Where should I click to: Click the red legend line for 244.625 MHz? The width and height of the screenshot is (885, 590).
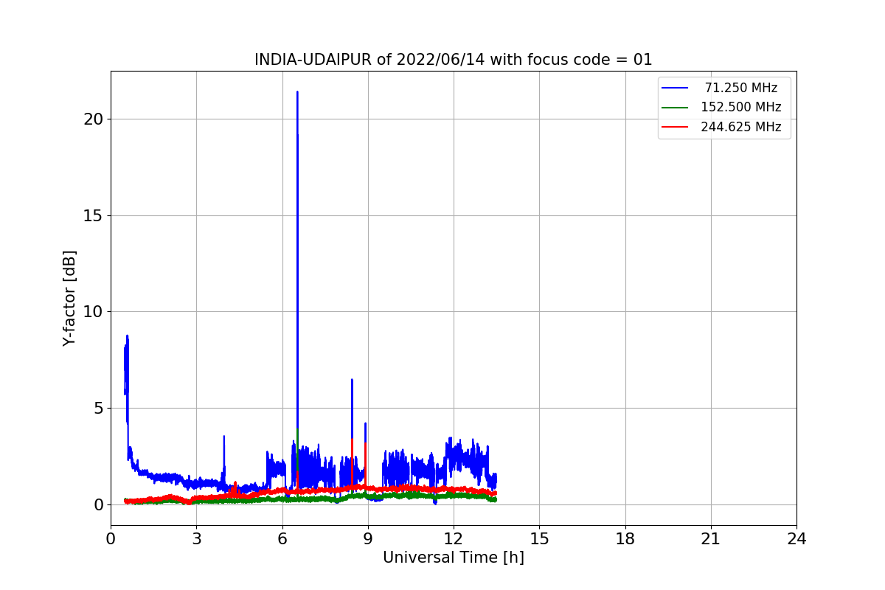point(675,127)
